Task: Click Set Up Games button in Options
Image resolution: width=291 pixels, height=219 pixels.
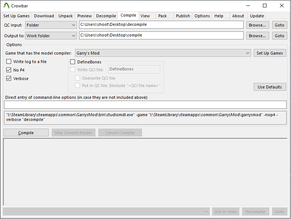Action: pyautogui.click(x=270, y=53)
